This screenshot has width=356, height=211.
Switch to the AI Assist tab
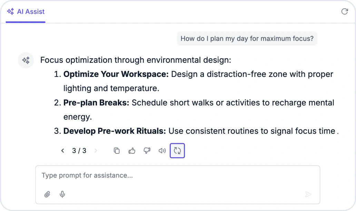[26, 12]
